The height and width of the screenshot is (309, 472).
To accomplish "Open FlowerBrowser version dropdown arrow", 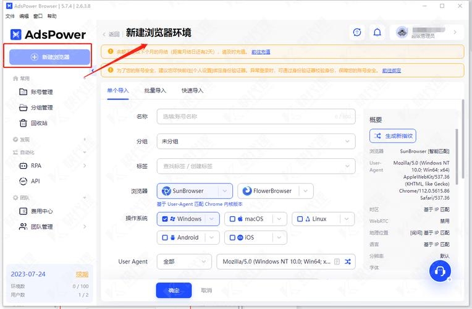I will (306, 191).
